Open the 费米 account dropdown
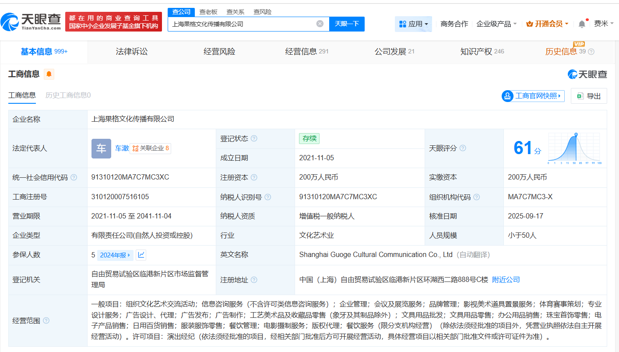The width and height of the screenshot is (619, 352). 600,24
